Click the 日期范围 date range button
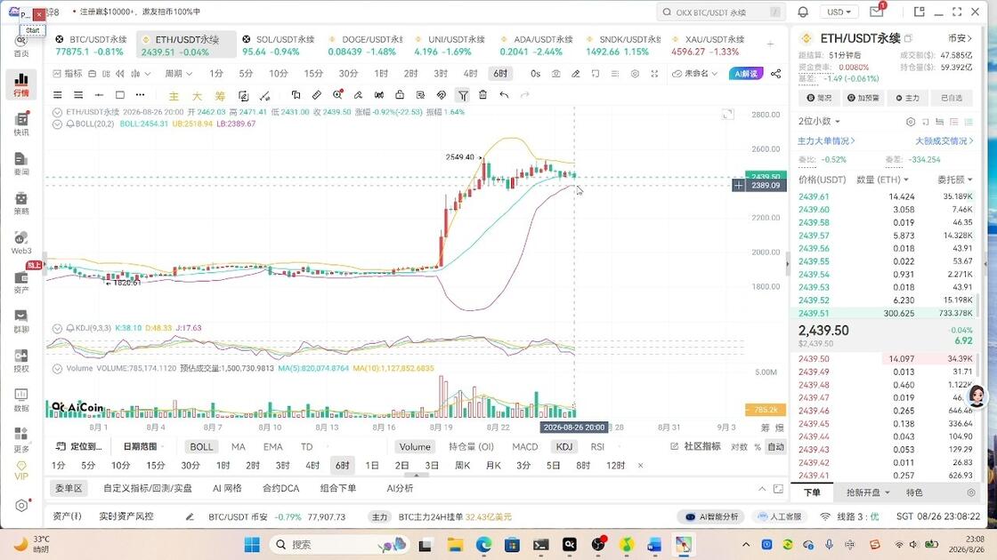Image resolution: width=997 pixels, height=560 pixels. (143, 447)
